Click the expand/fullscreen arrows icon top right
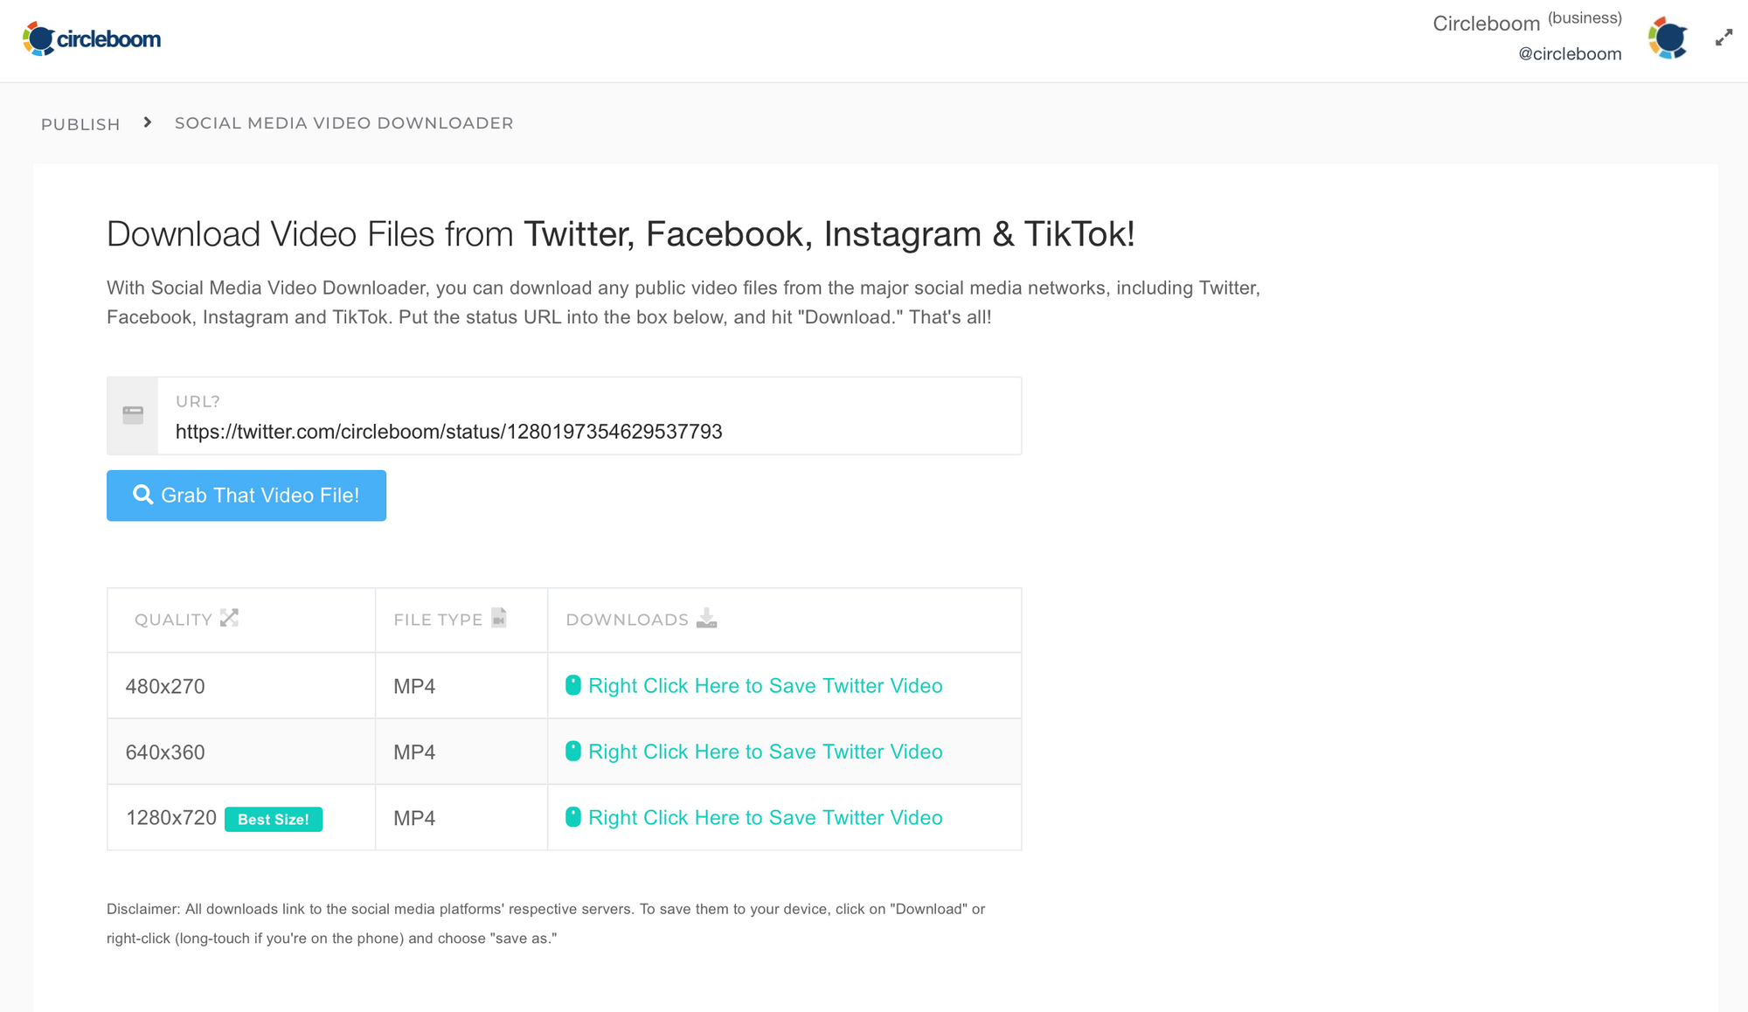The image size is (1748, 1012). tap(1723, 37)
